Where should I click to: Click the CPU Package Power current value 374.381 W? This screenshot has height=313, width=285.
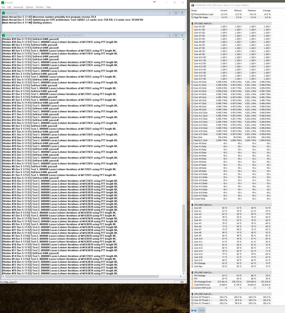pyautogui.click(x=222, y=282)
